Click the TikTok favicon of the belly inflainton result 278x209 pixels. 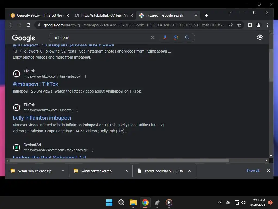click(x=17, y=107)
